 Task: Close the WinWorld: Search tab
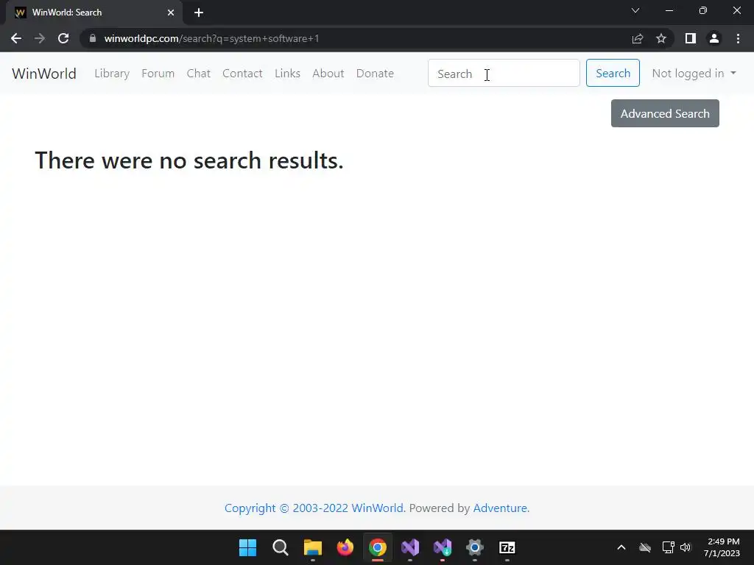(x=171, y=13)
